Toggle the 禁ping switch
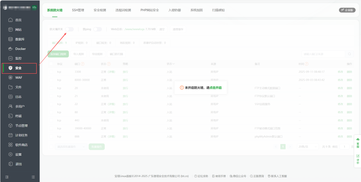361x182 pixels. [x=97, y=29]
